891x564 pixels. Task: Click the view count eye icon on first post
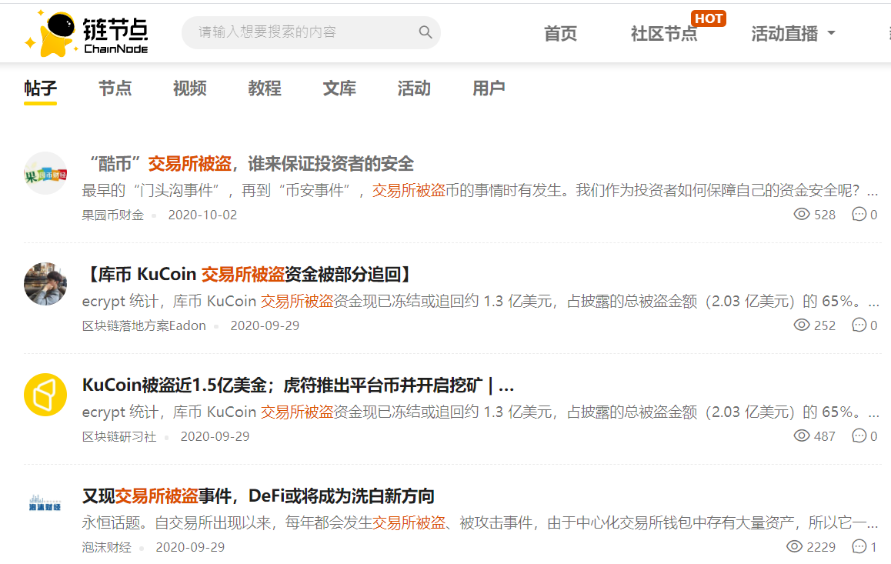(x=803, y=214)
